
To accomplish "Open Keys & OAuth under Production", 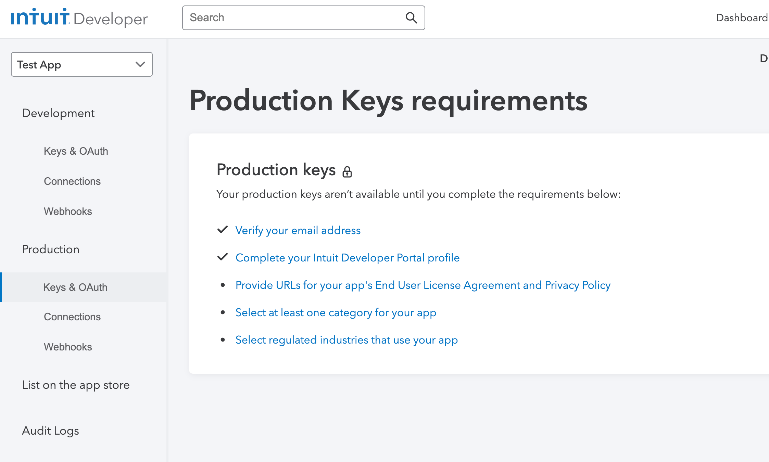I will tap(83, 287).
